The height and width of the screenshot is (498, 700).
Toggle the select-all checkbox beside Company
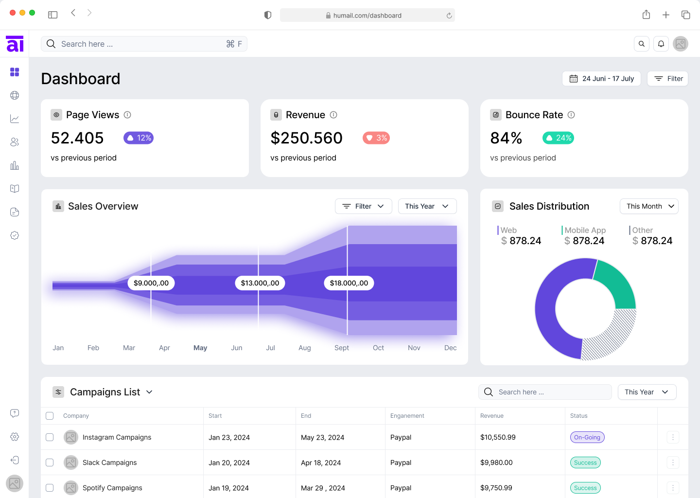[x=50, y=416]
